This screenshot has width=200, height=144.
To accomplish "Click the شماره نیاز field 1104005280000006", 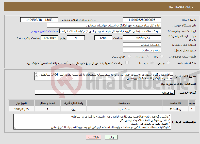I will [x=142, y=20].
